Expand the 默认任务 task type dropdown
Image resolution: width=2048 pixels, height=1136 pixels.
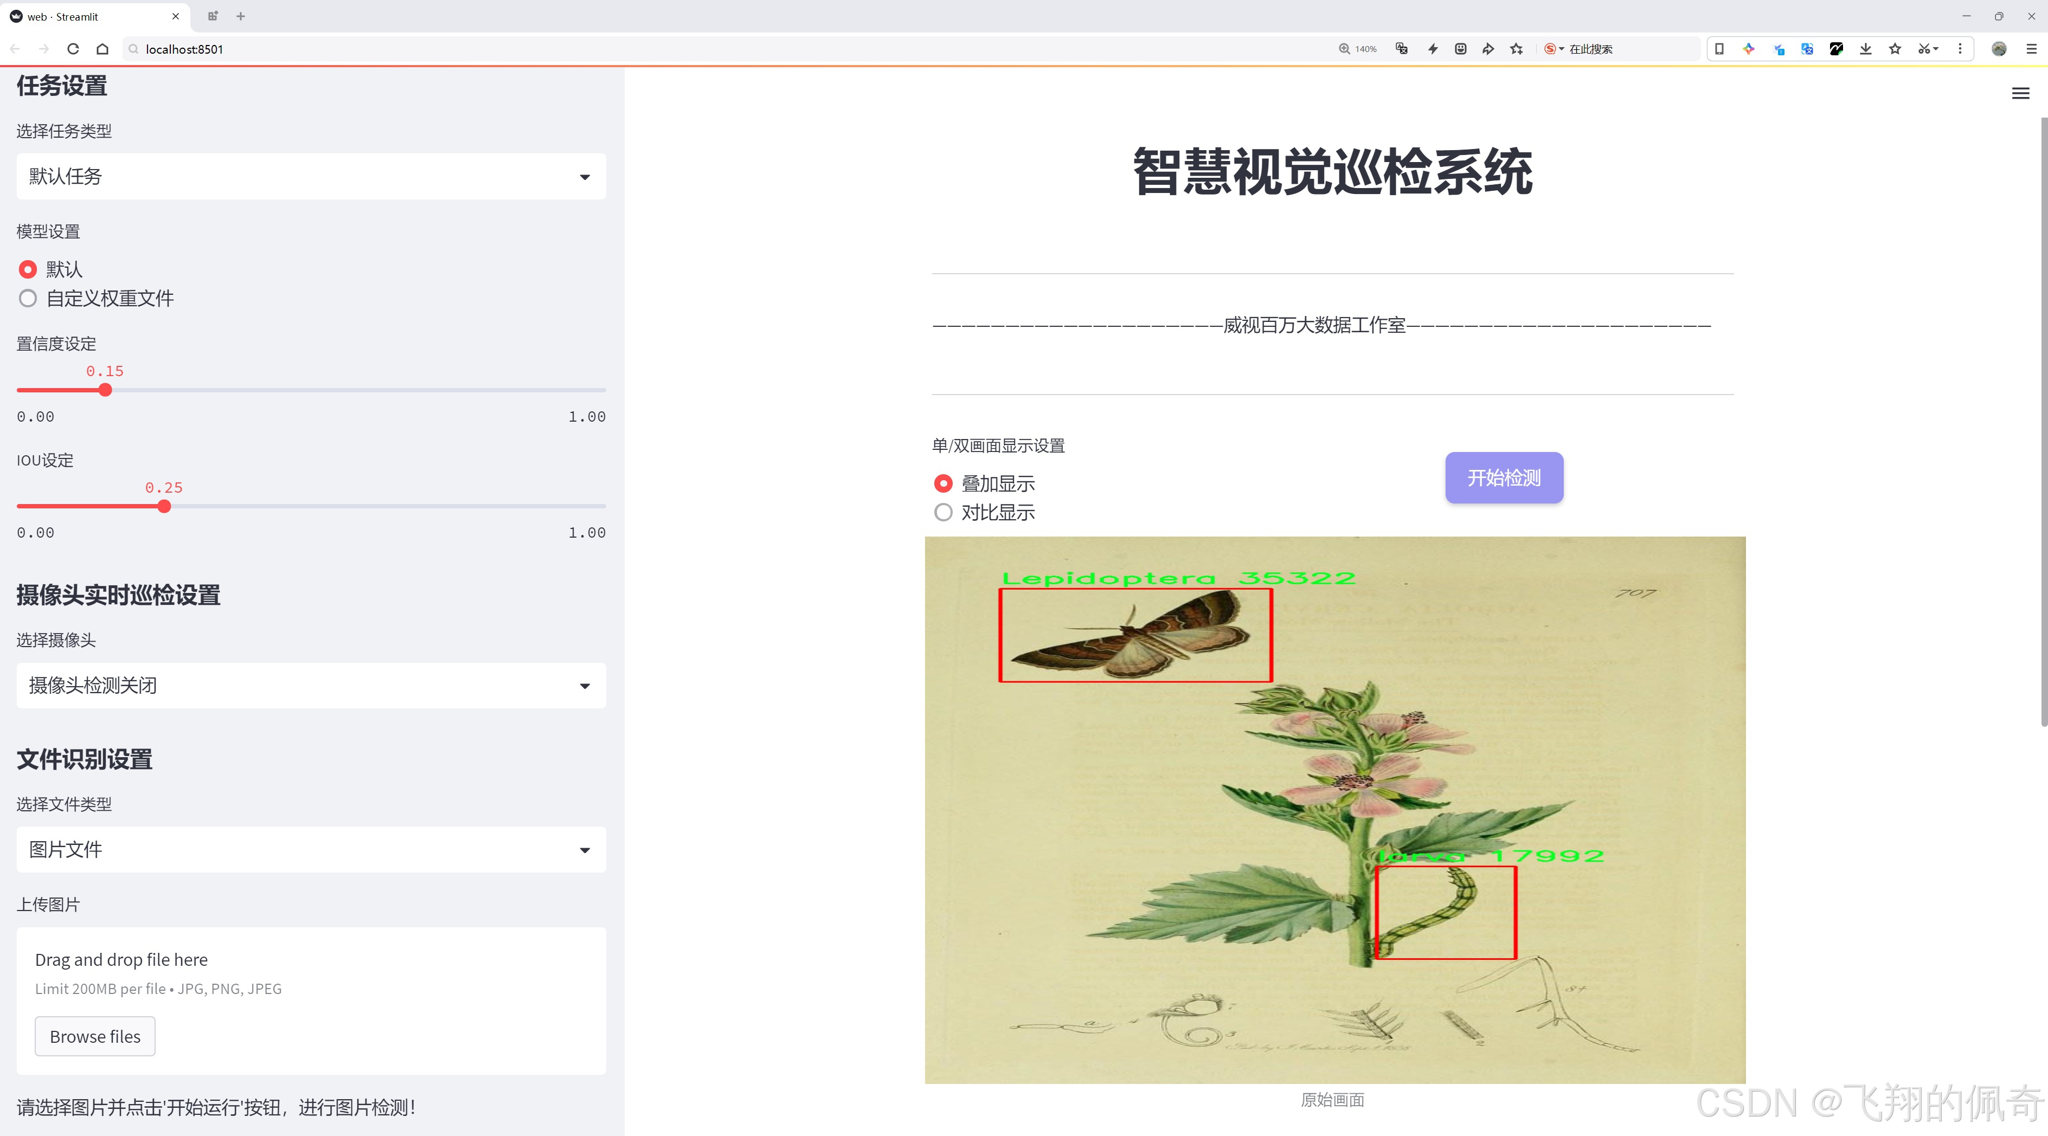[311, 176]
